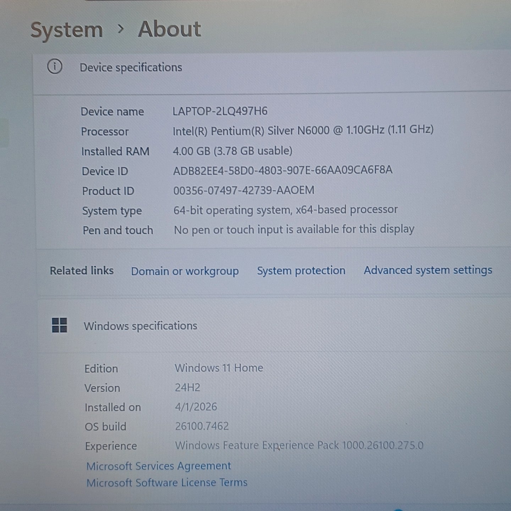Viewport: 511px width, 511px height.
Task: Select the 'No pen or touch input' text
Action: [x=294, y=230]
